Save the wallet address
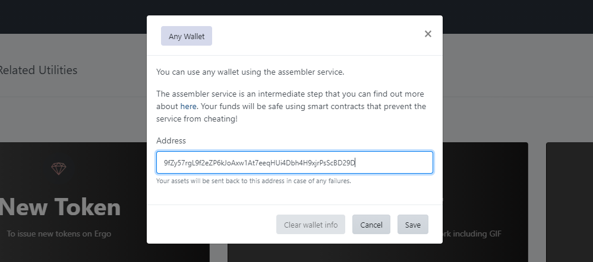Image resolution: width=593 pixels, height=262 pixels. pos(412,225)
